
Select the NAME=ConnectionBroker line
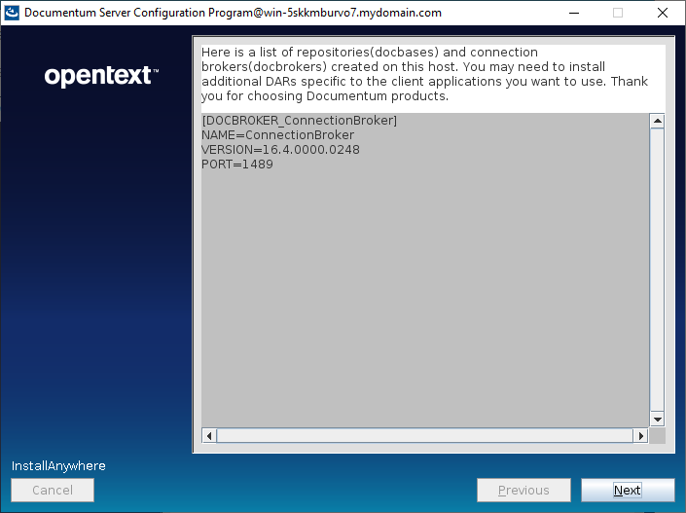[x=278, y=134]
